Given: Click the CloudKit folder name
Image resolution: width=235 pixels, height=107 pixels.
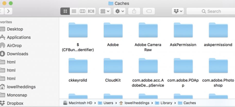Looking at the screenshot, I should point(113,80).
